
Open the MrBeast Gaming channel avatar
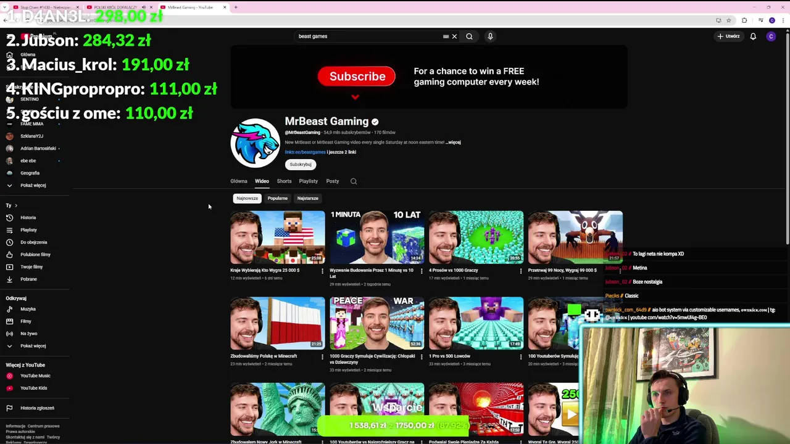coord(255,143)
